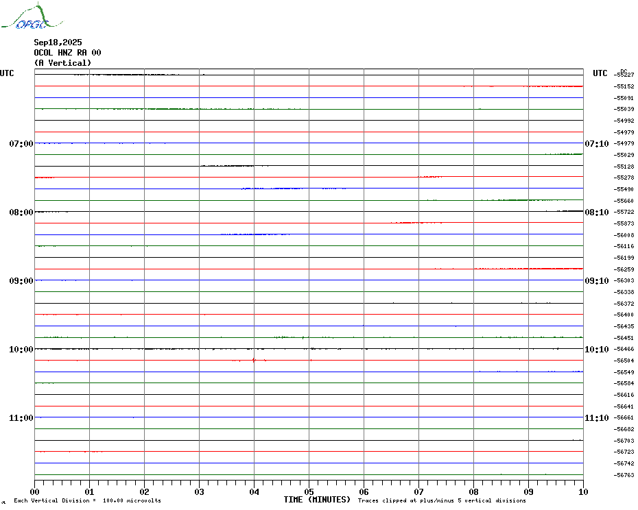Image resolution: width=638 pixels, height=510 pixels.
Task: Select the 09:00 time label
Action: pos(21,281)
